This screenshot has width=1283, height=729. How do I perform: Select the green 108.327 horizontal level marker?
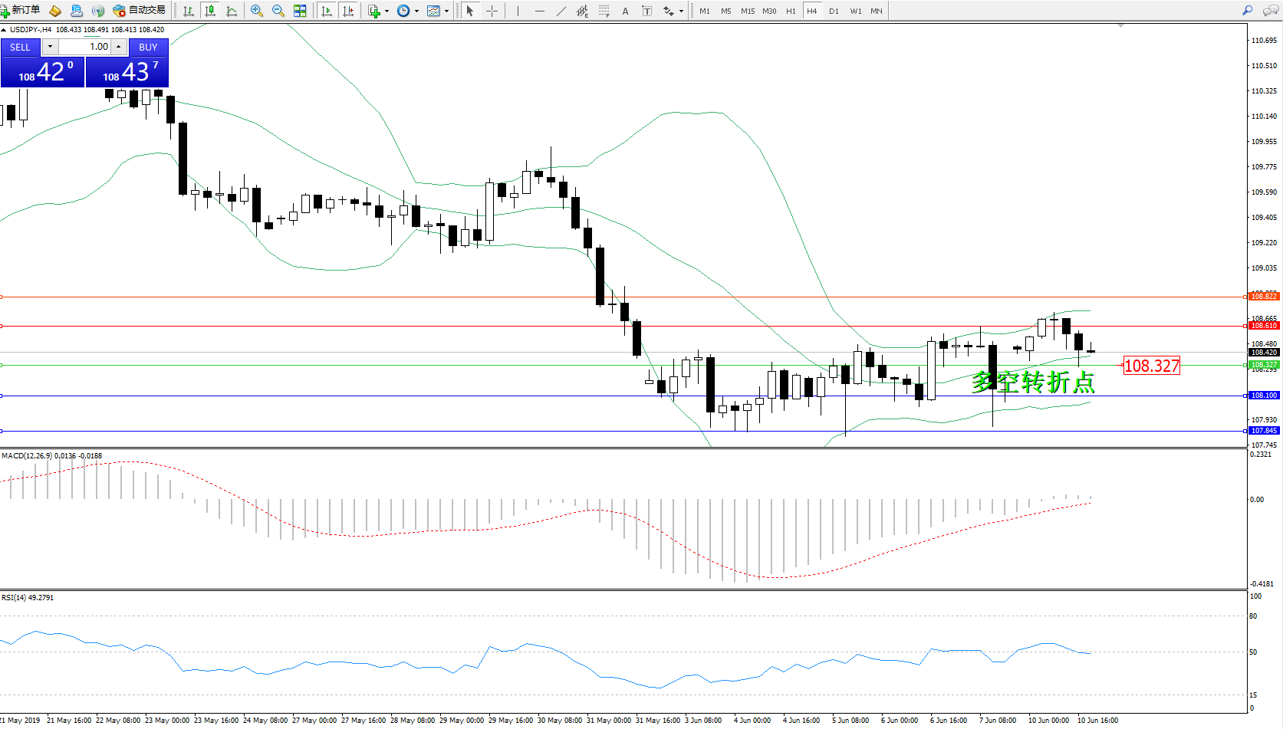pos(1264,365)
